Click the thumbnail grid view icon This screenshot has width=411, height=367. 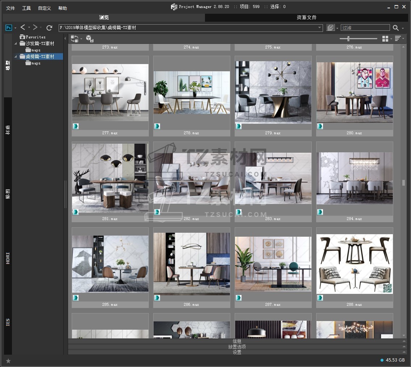pos(385,39)
